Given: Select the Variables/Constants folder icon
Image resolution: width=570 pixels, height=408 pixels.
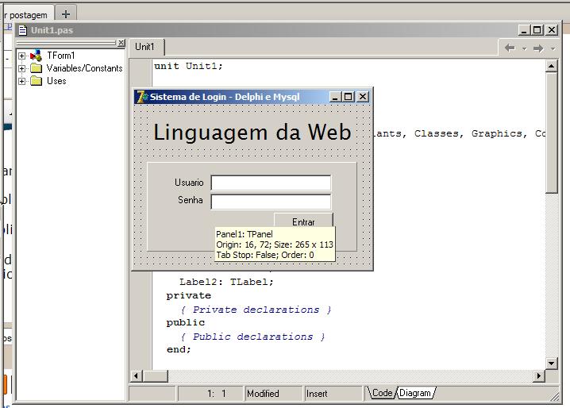Looking at the screenshot, I should click(36, 68).
